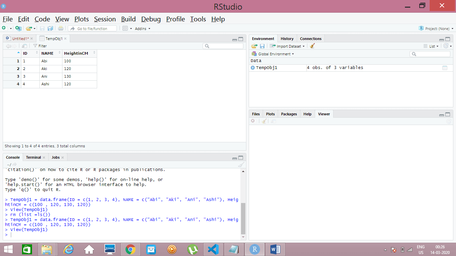The image size is (456, 256).
Task: Switch to the Help tab
Action: coord(307,114)
